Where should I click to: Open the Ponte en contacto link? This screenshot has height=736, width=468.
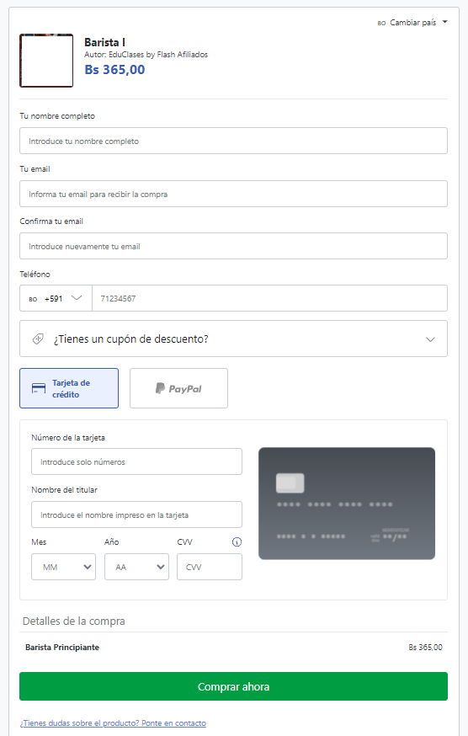tap(173, 723)
